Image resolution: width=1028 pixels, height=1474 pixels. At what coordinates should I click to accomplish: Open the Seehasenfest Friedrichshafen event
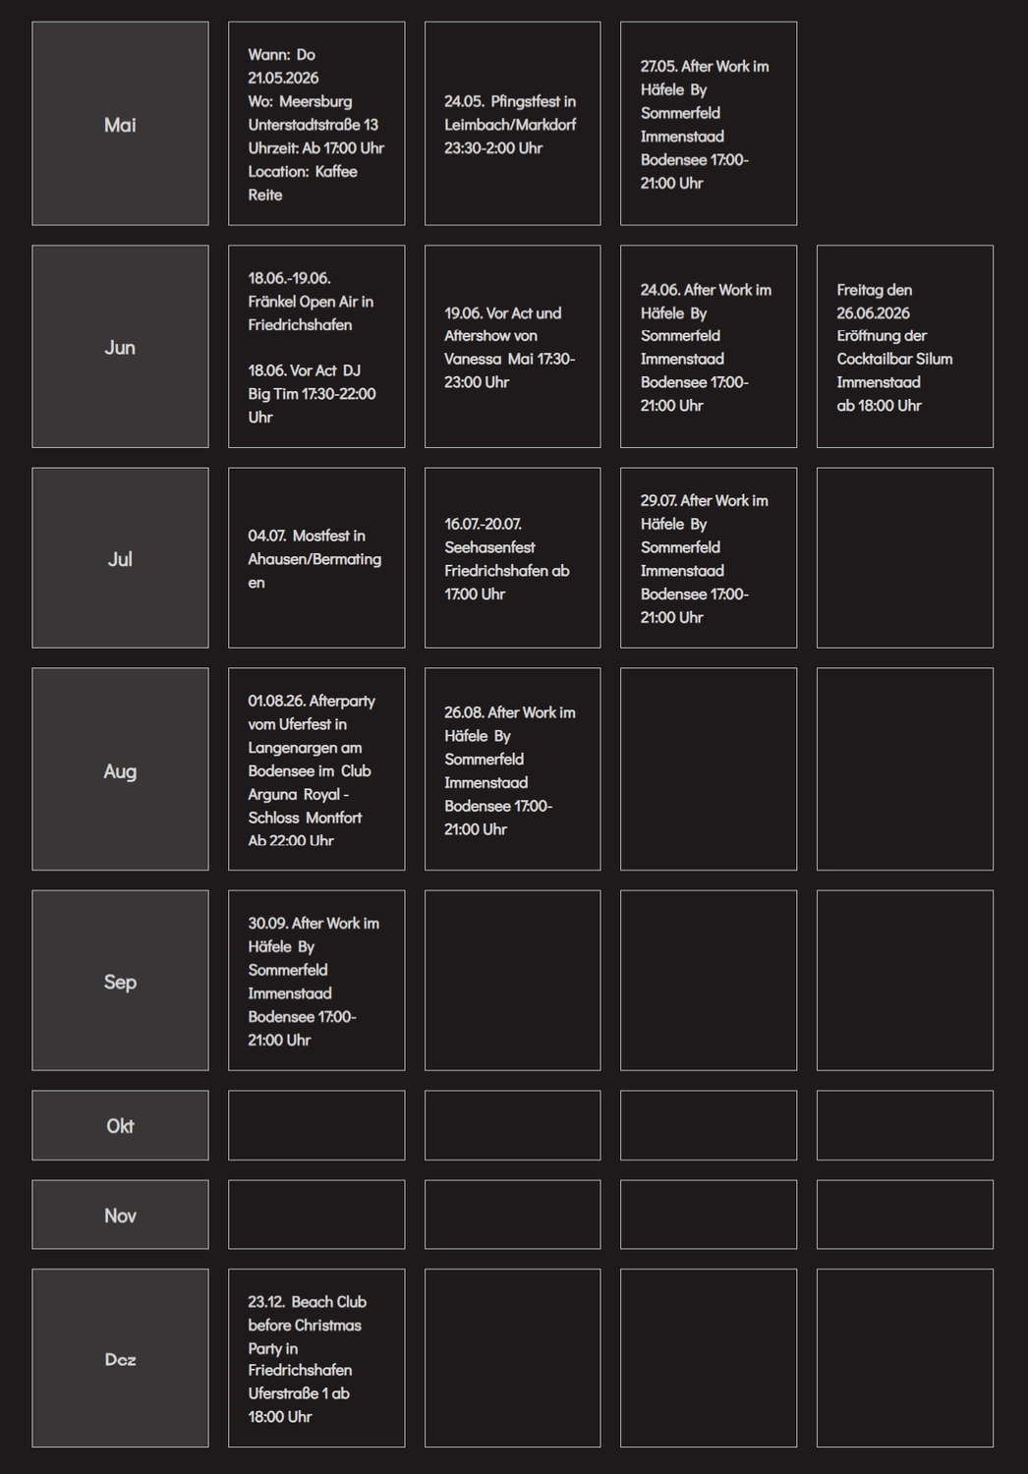tap(512, 558)
